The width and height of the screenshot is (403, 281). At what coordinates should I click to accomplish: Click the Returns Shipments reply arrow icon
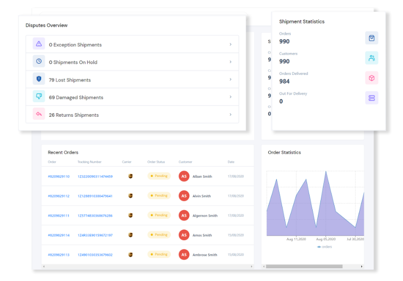click(x=39, y=114)
